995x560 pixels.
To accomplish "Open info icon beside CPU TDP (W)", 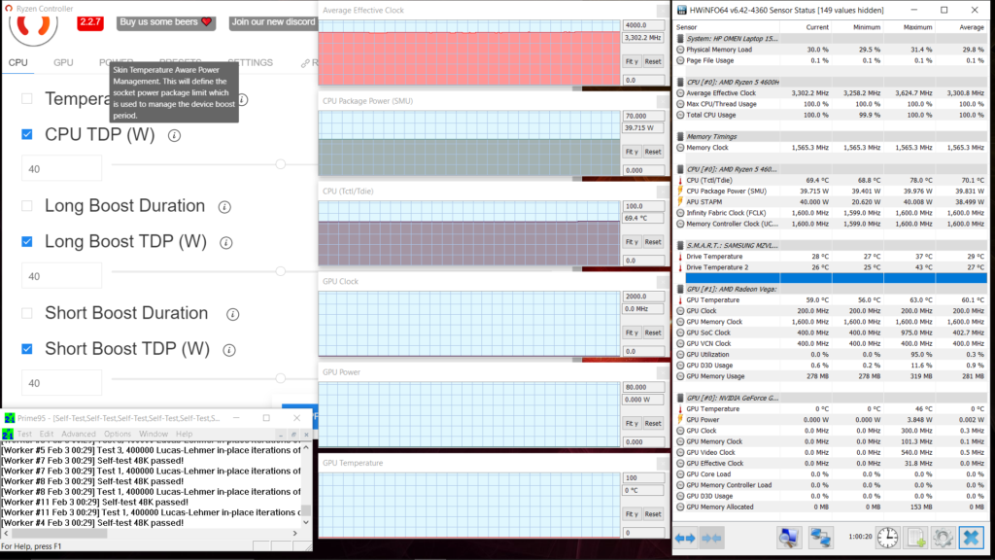I will [x=174, y=135].
